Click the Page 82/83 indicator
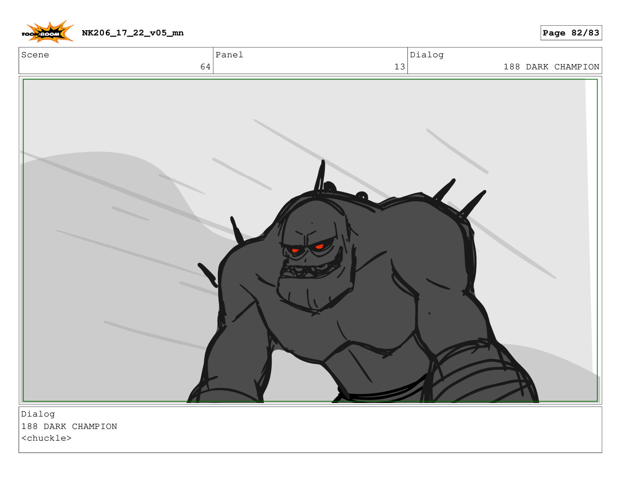 [571, 33]
